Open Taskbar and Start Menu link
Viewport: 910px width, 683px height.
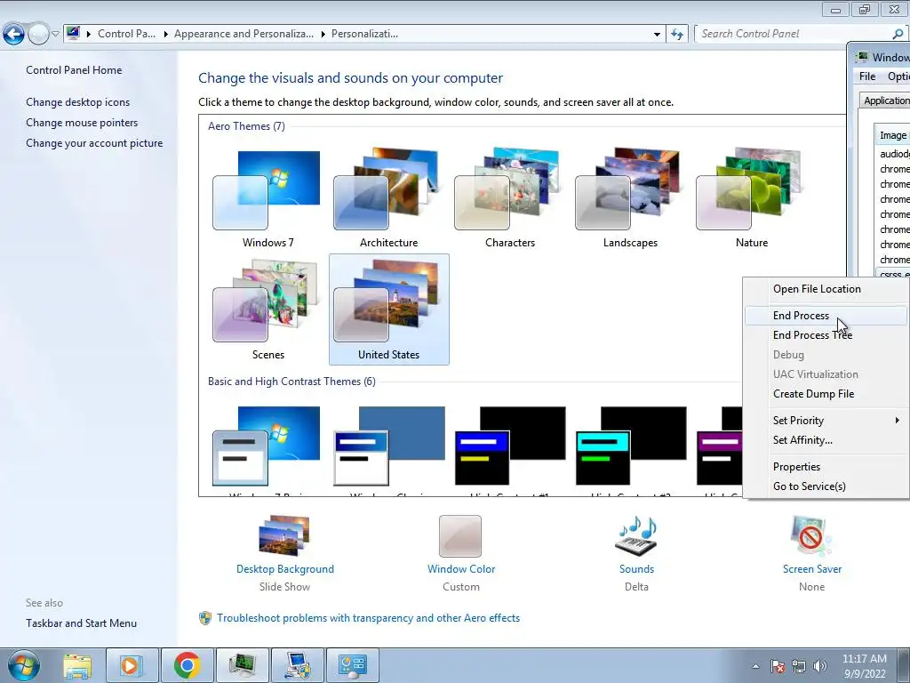click(81, 623)
